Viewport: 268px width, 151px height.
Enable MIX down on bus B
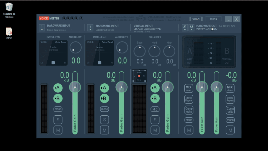(x=230, y=88)
